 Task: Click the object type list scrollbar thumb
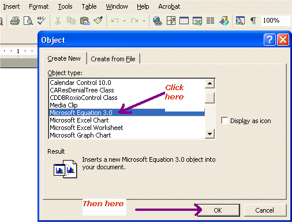(x=209, y=98)
